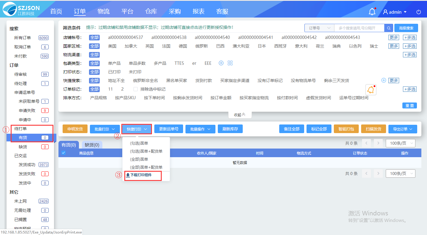Go to next page in bottom pagination
The width and height of the screenshot is (427, 235).
tap(378, 174)
